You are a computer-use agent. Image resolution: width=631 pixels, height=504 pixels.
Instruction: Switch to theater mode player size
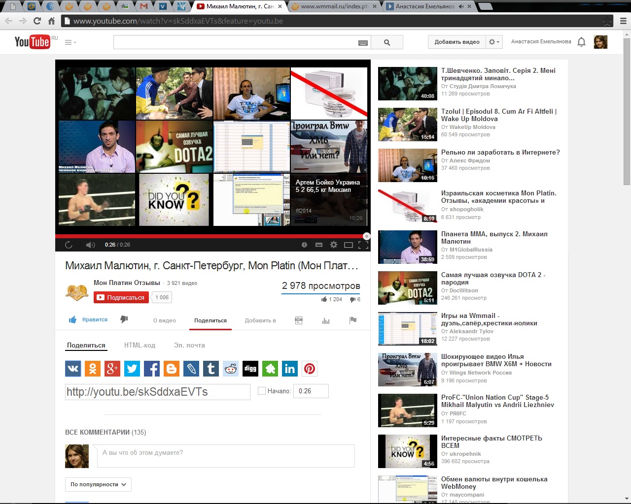point(349,245)
